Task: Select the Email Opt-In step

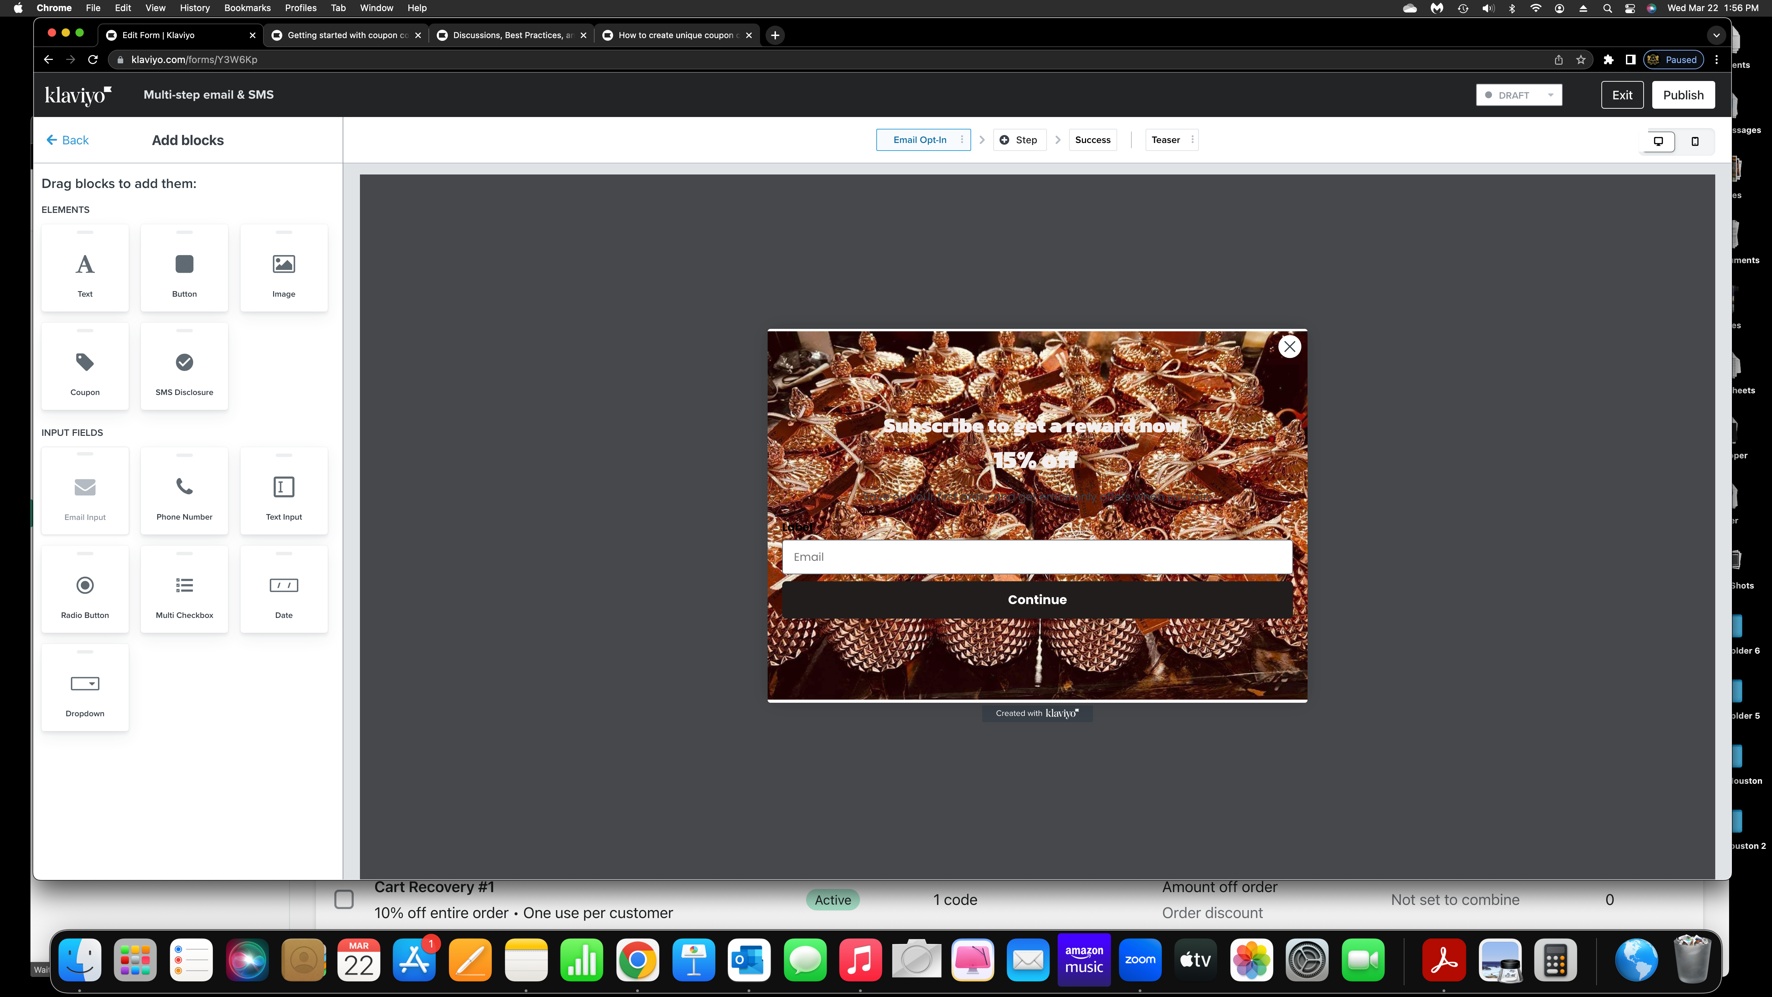Action: (x=920, y=140)
